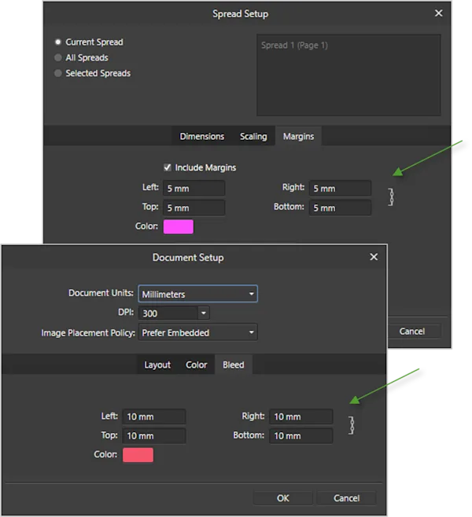The width and height of the screenshot is (472, 517).
Task: Open the DPI dropdown arrow
Action: pos(203,313)
